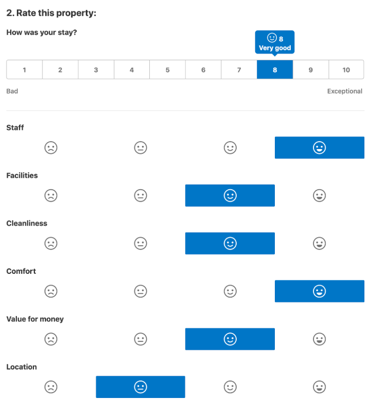Select the selected happiest Staff rating
This screenshot has height=408, width=376.
pos(319,147)
